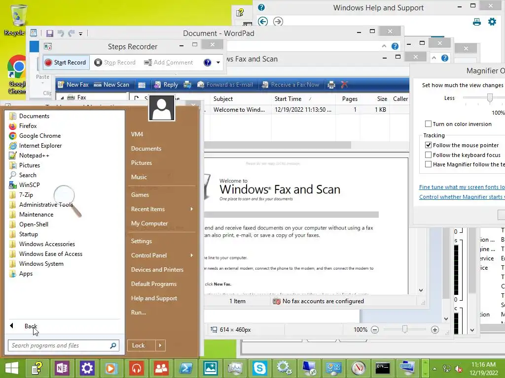
Task: Open Fine tune what my screen fonts link
Action: (462, 187)
